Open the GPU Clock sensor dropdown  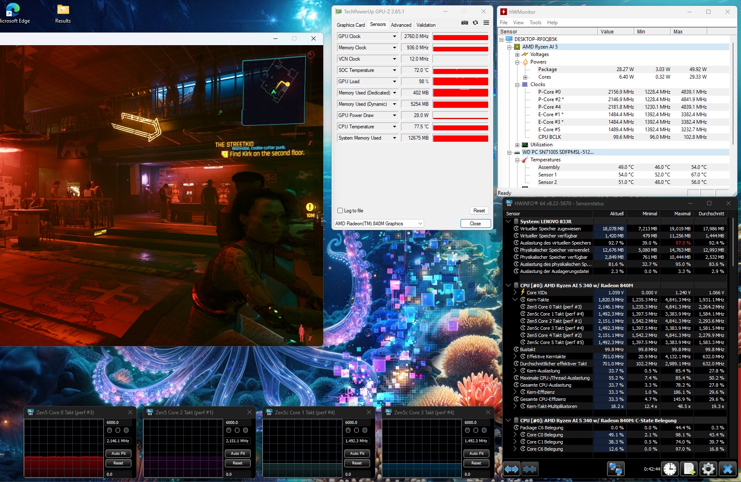click(394, 36)
